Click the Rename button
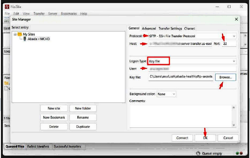This screenshot has height=158, width=250. click(83, 118)
